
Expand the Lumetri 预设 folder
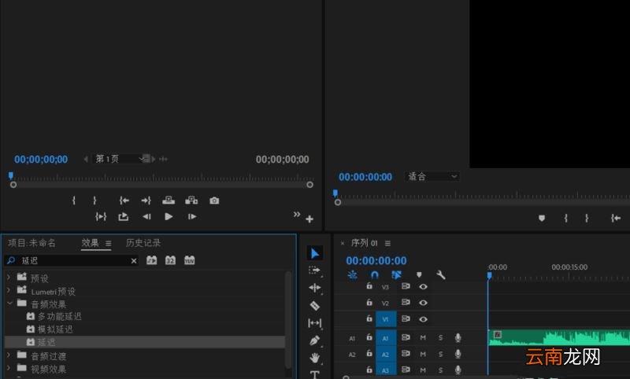(9, 290)
